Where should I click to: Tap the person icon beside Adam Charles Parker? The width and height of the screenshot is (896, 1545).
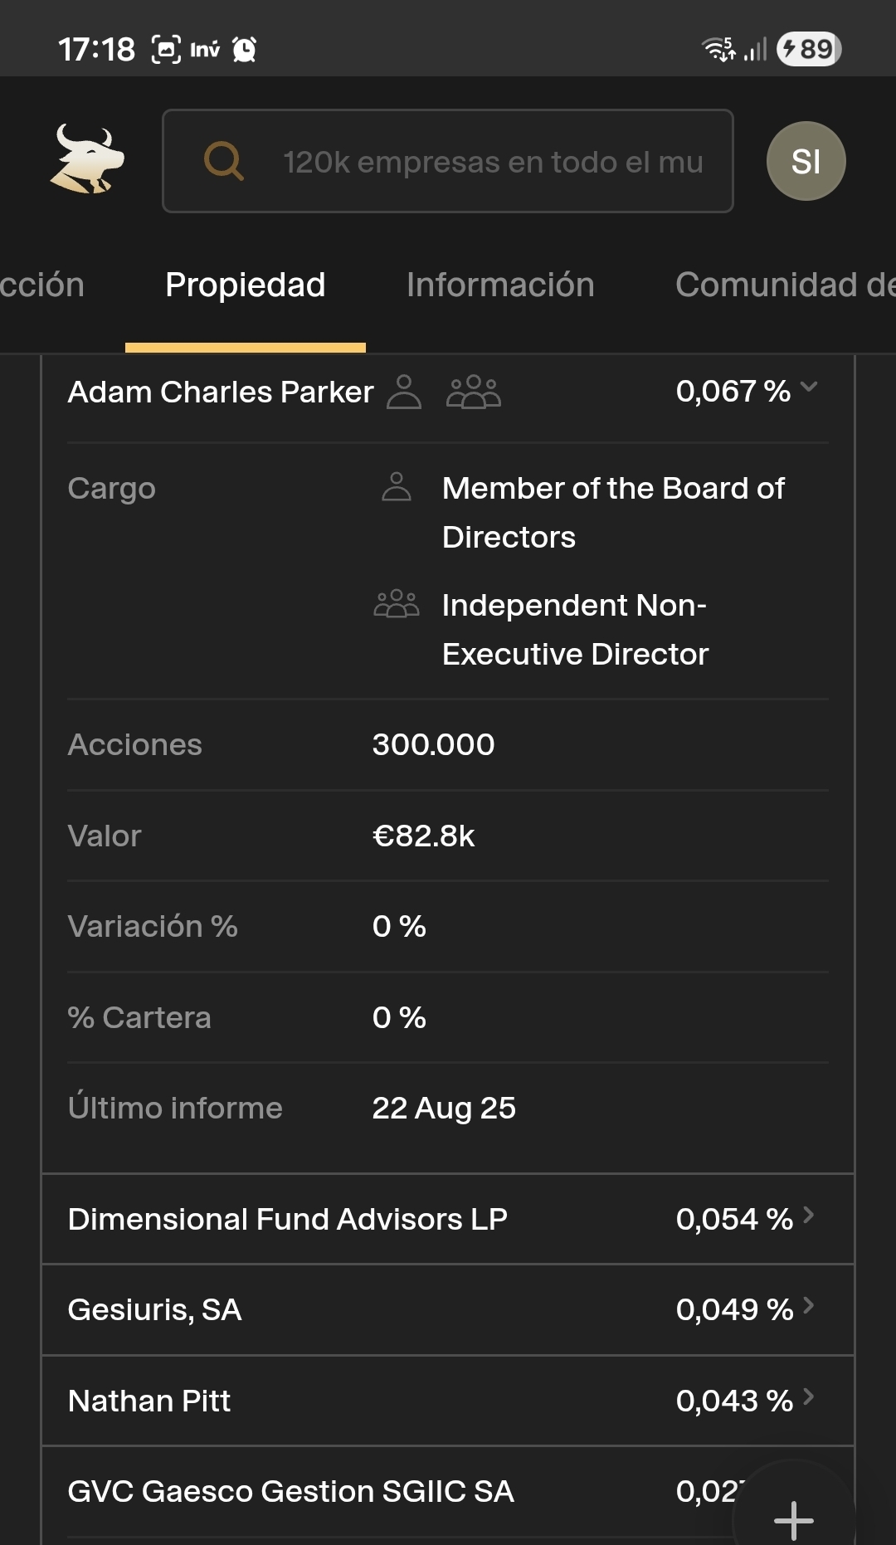click(404, 392)
